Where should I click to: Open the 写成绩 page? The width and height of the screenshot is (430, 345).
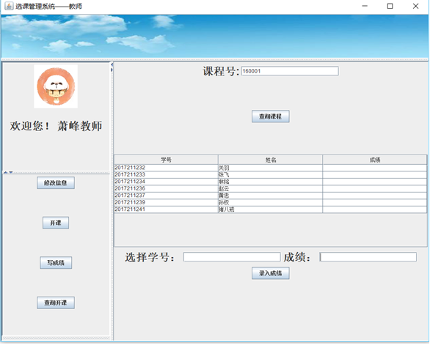[x=56, y=263]
